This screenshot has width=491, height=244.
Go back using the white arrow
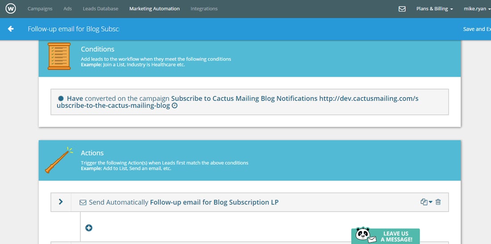click(11, 29)
